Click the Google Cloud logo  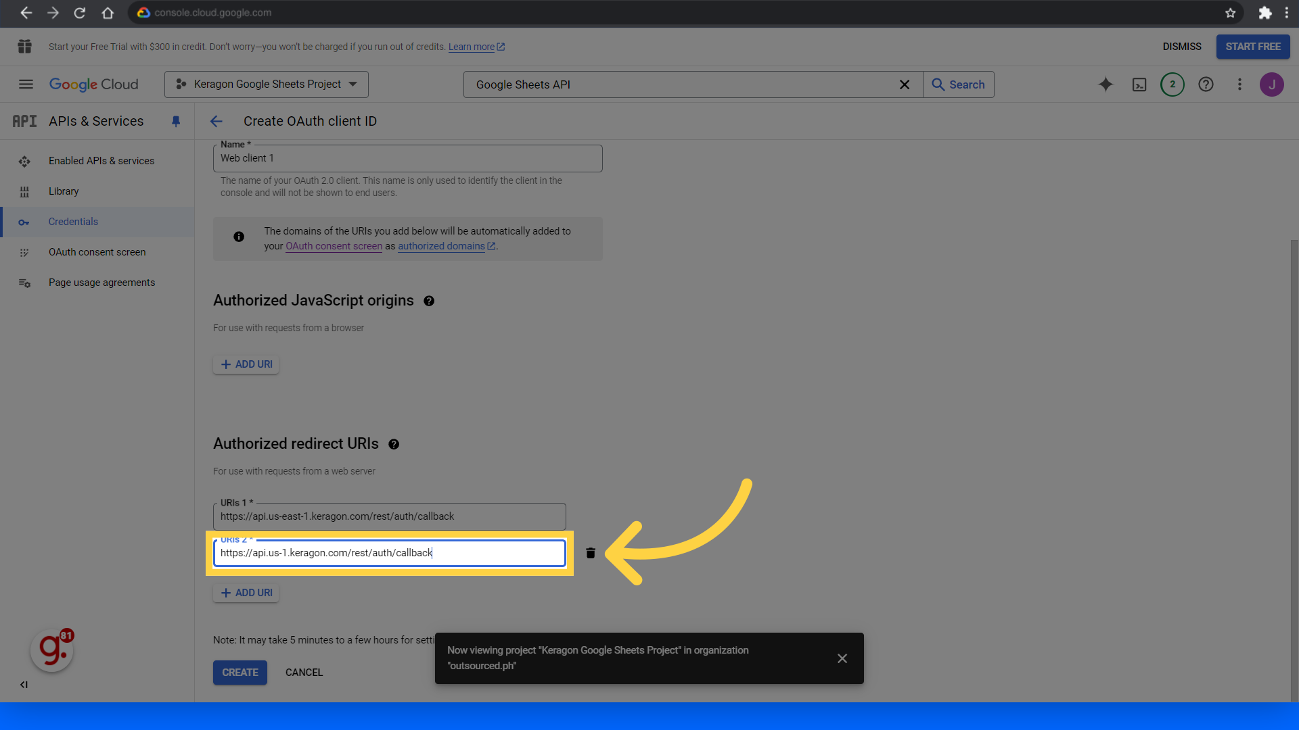pos(93,84)
